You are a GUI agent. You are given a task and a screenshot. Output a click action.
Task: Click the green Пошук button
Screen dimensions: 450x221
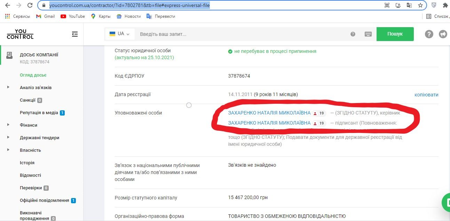pos(395,34)
